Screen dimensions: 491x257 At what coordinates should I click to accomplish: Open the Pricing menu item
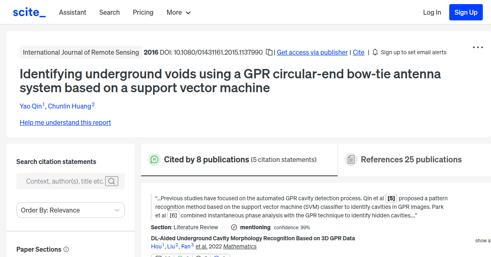pyautogui.click(x=143, y=12)
